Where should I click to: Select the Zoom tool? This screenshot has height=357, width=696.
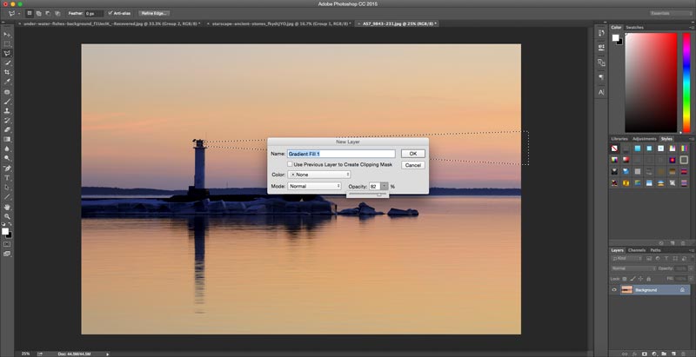[7, 216]
